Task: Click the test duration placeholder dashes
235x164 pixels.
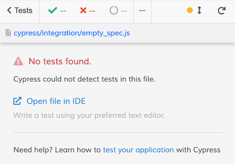Action: coord(142,11)
